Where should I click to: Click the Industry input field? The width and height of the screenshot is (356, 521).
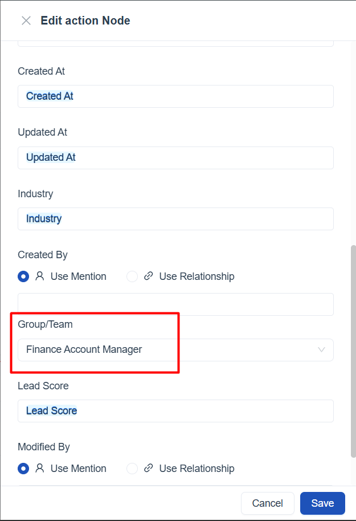pos(199,219)
